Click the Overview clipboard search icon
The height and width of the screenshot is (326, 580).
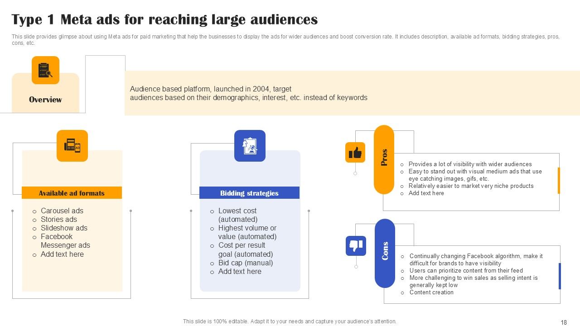[45, 70]
